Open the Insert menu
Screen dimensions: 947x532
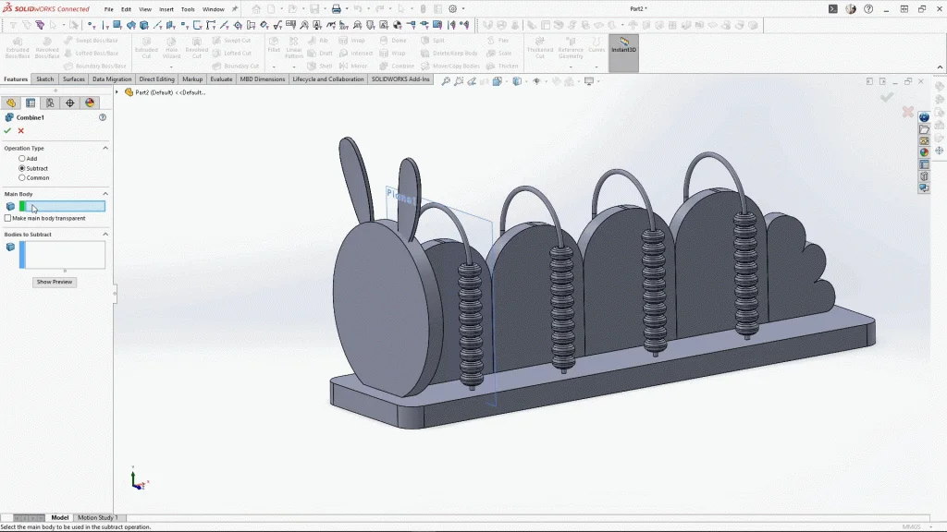point(166,9)
